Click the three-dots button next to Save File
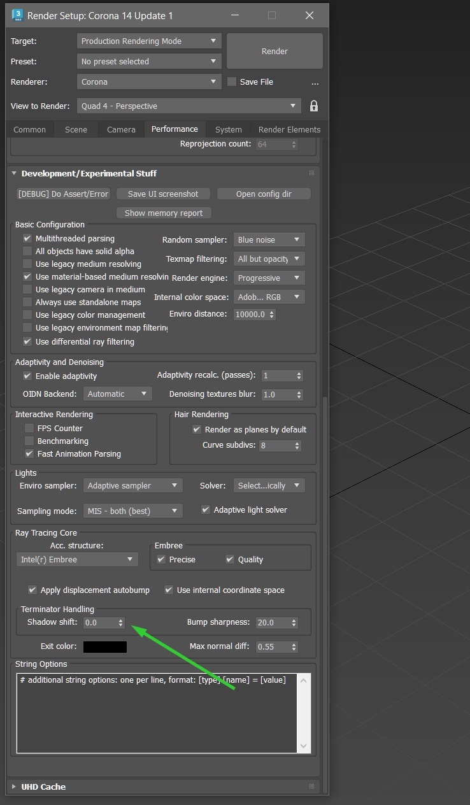 (x=315, y=82)
